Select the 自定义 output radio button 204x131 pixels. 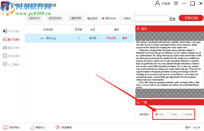(x=121, y=18)
